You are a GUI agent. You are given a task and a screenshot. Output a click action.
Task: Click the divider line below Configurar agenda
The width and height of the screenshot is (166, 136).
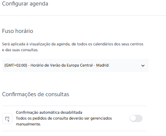click(83, 15)
